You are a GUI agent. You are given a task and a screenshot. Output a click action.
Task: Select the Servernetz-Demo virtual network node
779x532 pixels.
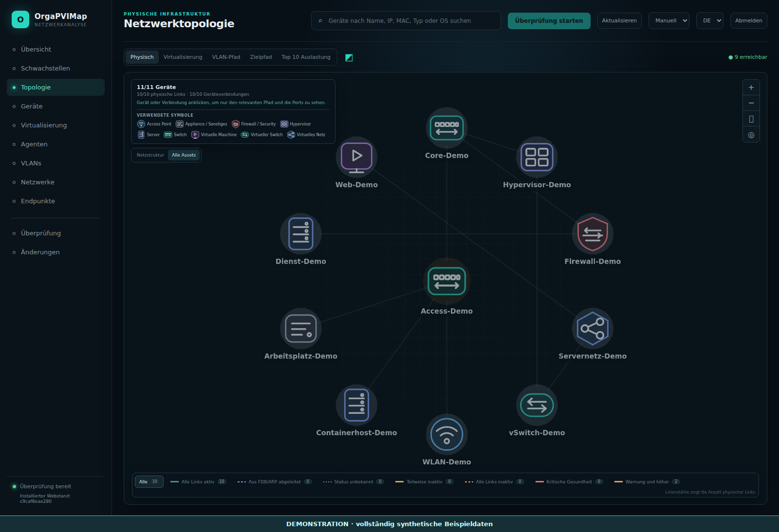(593, 329)
